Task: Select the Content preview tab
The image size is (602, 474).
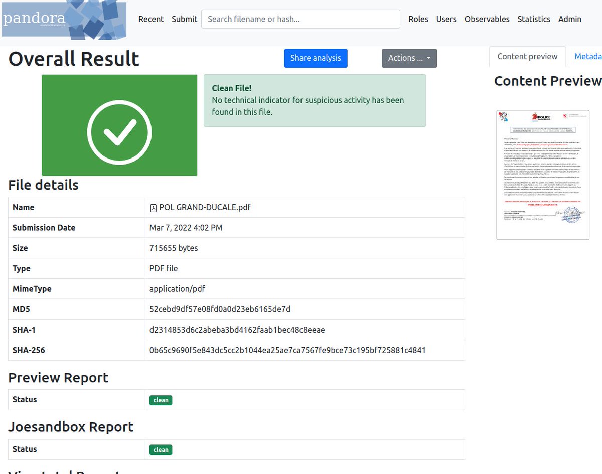Action: click(x=527, y=57)
